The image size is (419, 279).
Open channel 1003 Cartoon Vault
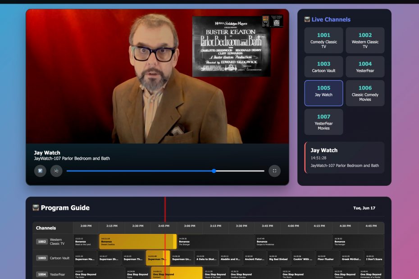[323, 67]
